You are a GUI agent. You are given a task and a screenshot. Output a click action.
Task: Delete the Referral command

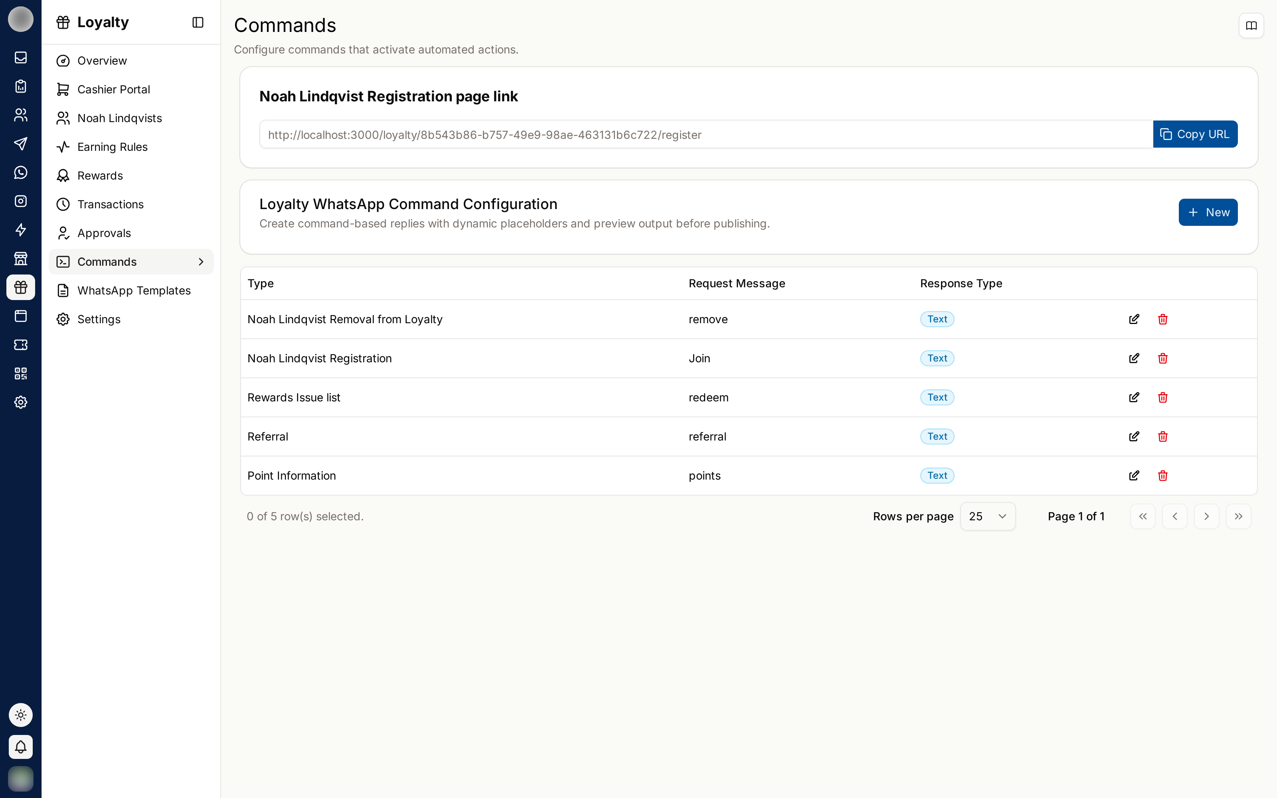1162,437
